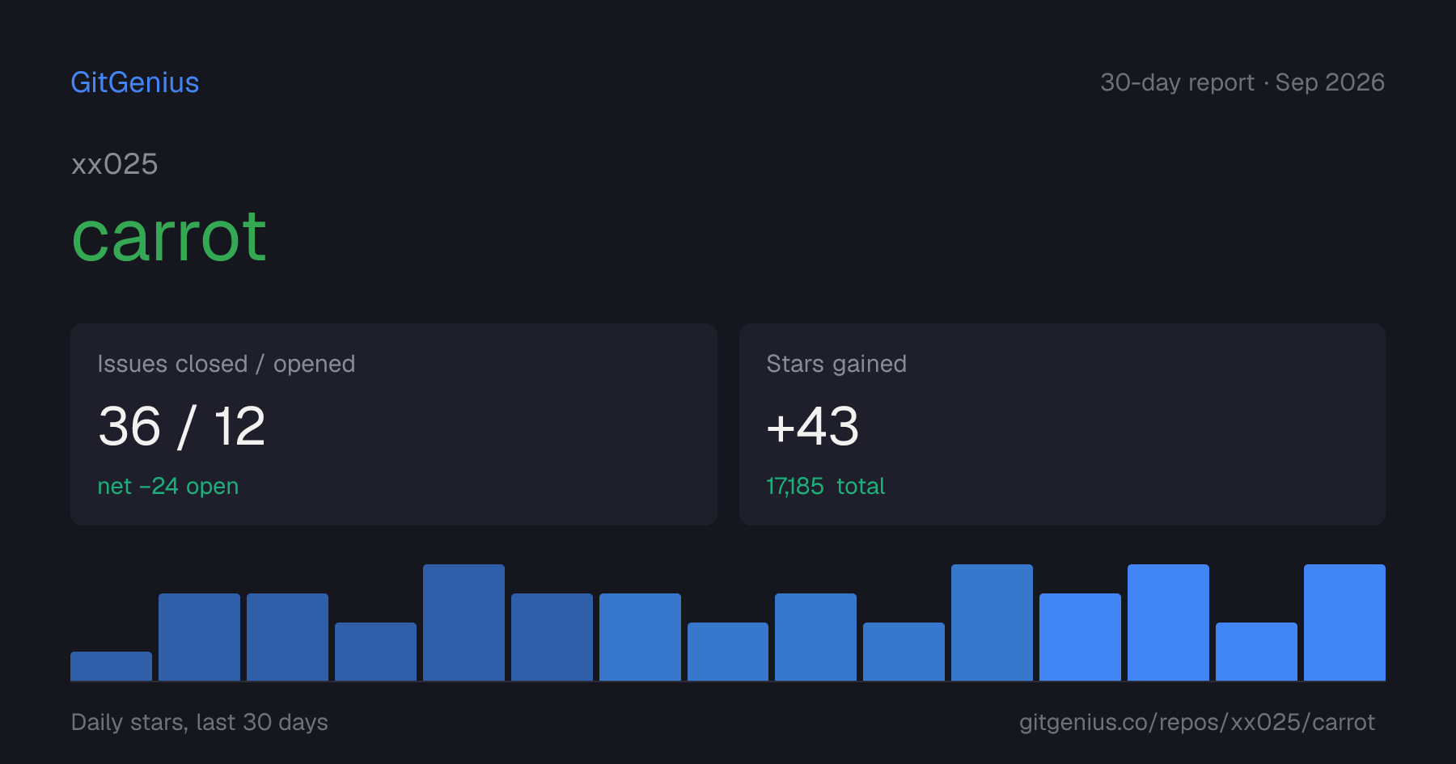Select the fifth tall bar in chart

[463, 623]
